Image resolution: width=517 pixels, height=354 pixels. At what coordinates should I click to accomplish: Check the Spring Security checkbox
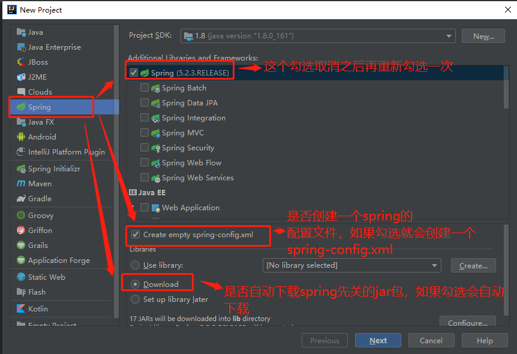point(145,147)
